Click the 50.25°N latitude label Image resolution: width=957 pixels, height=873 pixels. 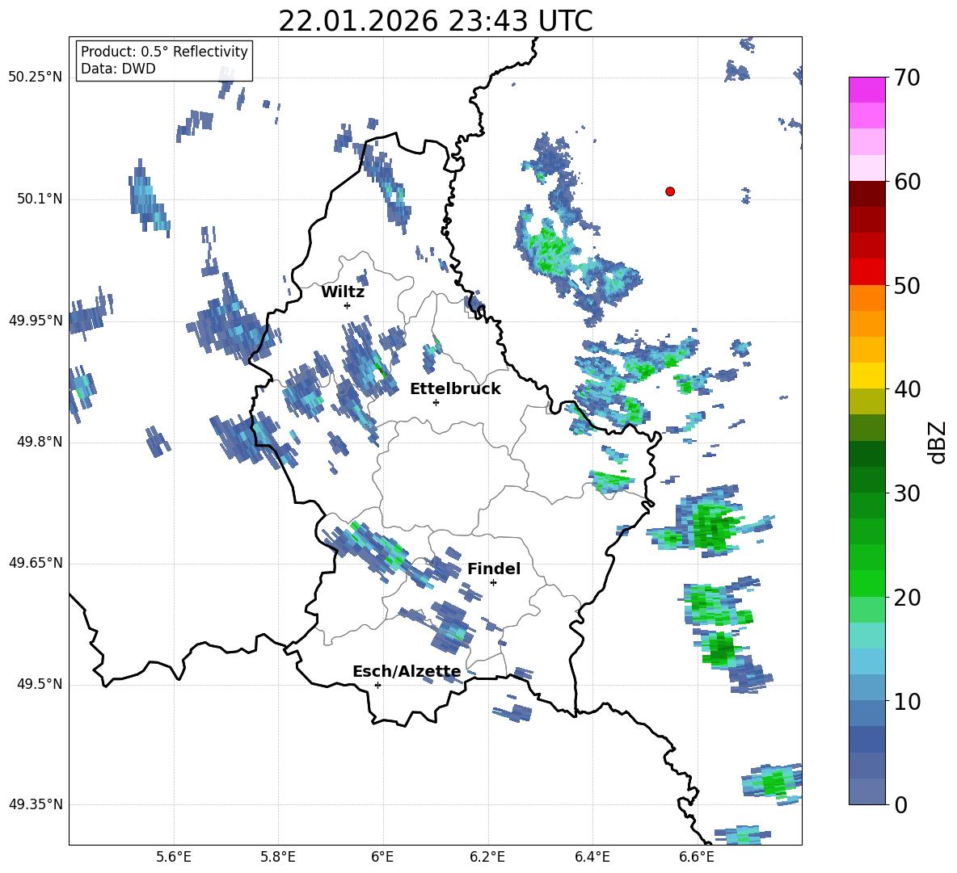point(35,78)
